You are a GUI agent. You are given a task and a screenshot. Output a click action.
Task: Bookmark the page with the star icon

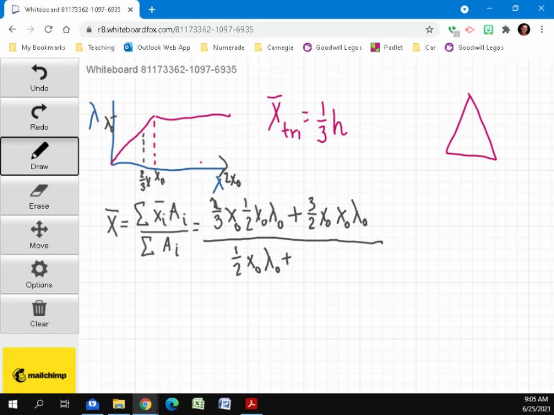point(430,30)
